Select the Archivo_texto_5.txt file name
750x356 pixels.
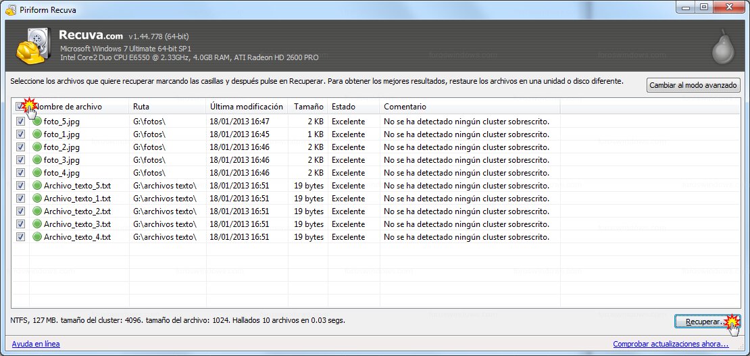coord(78,186)
